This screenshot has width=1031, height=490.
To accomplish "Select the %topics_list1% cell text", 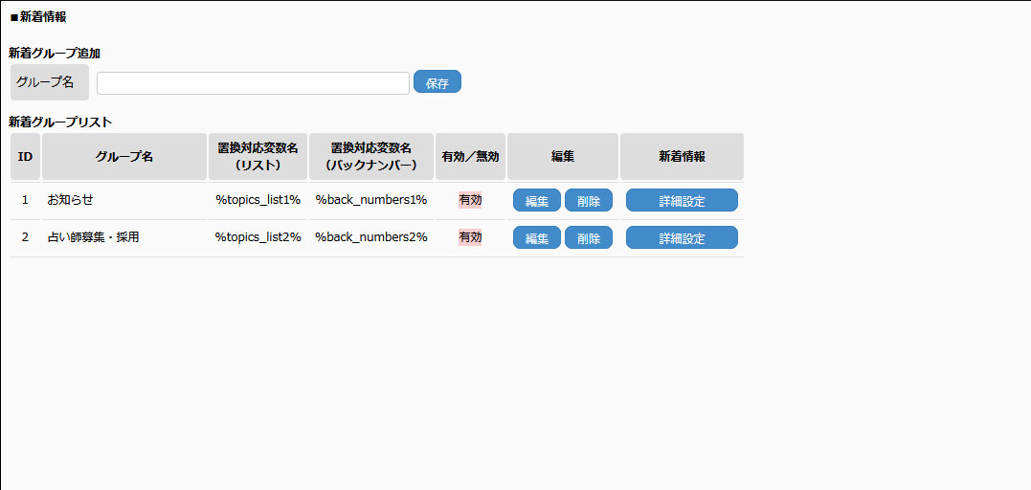I will point(258,200).
